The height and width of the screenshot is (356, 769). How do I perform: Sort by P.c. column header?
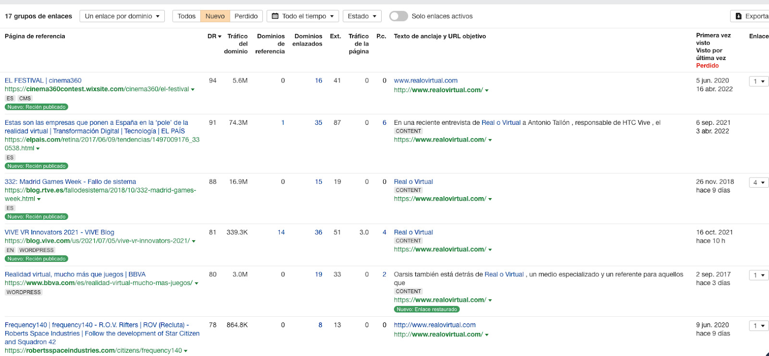(382, 36)
